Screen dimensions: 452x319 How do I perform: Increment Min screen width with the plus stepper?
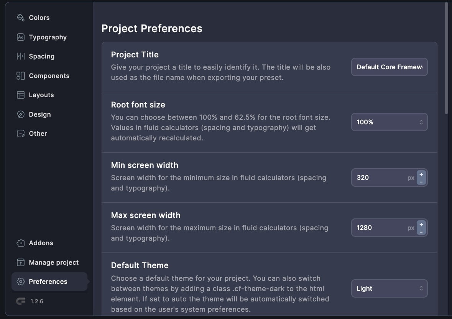pos(421,174)
